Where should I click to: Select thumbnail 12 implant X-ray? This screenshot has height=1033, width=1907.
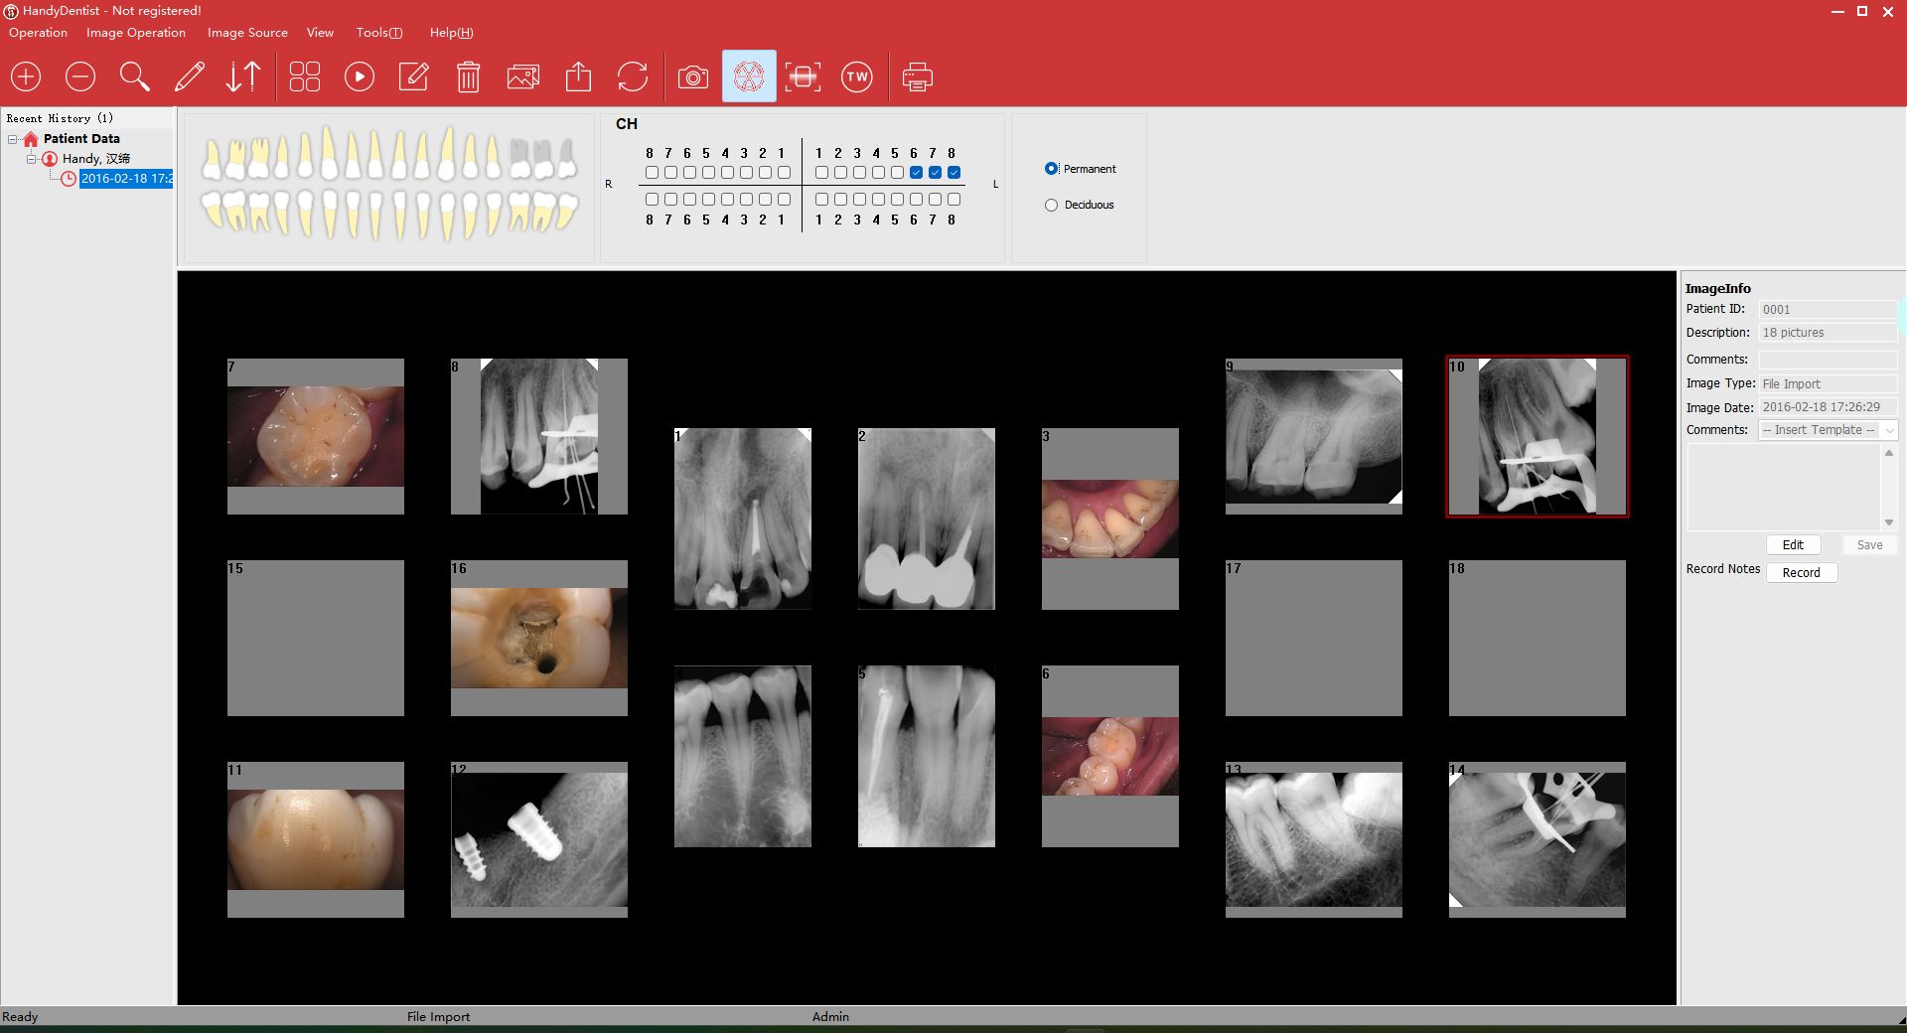539,839
